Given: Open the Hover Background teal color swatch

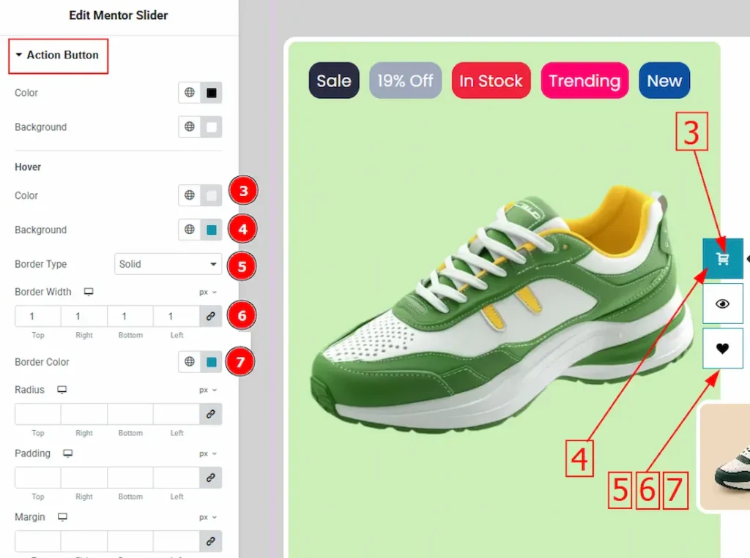Looking at the screenshot, I should pyautogui.click(x=212, y=230).
